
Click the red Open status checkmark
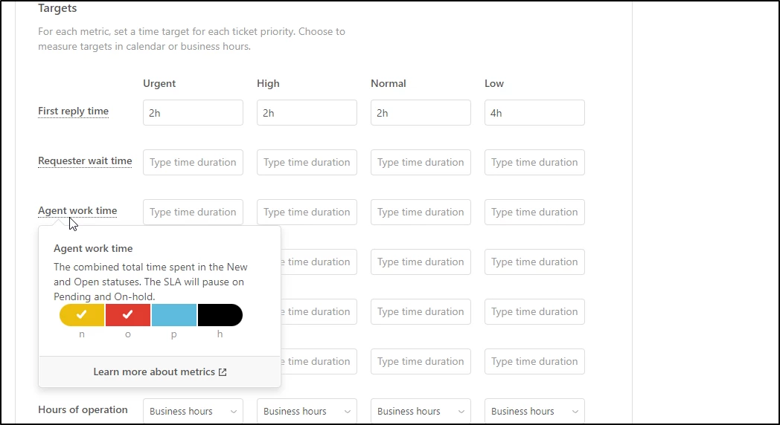128,315
